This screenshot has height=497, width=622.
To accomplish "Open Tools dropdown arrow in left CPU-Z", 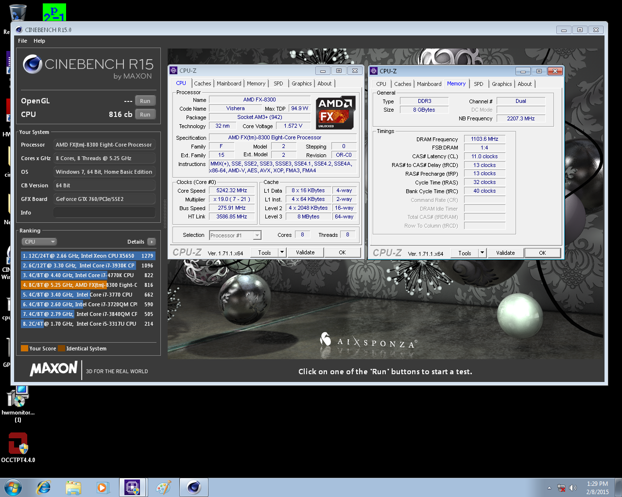I will coord(282,252).
